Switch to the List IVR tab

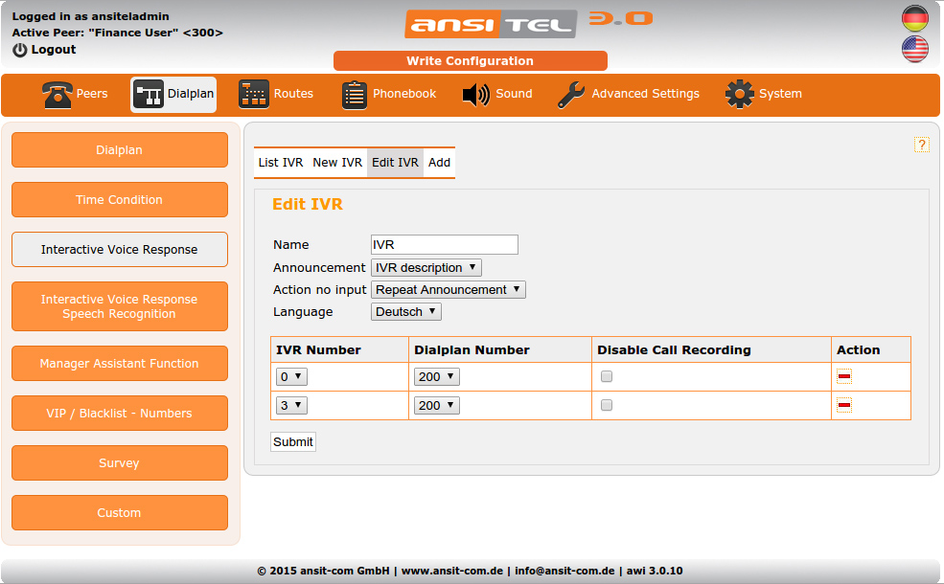point(281,163)
